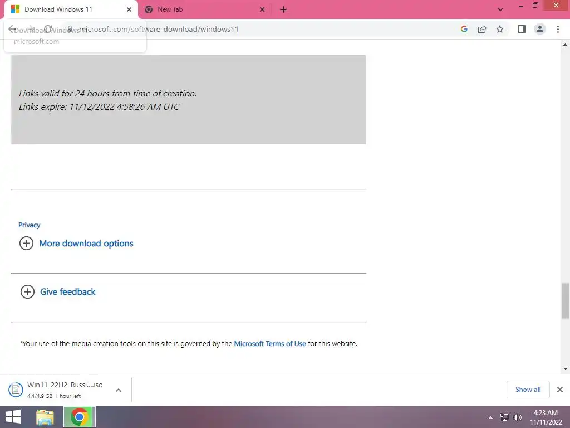Viewport: 570px width, 428px height.
Task: Restore down the Chrome window
Action: coord(535,6)
